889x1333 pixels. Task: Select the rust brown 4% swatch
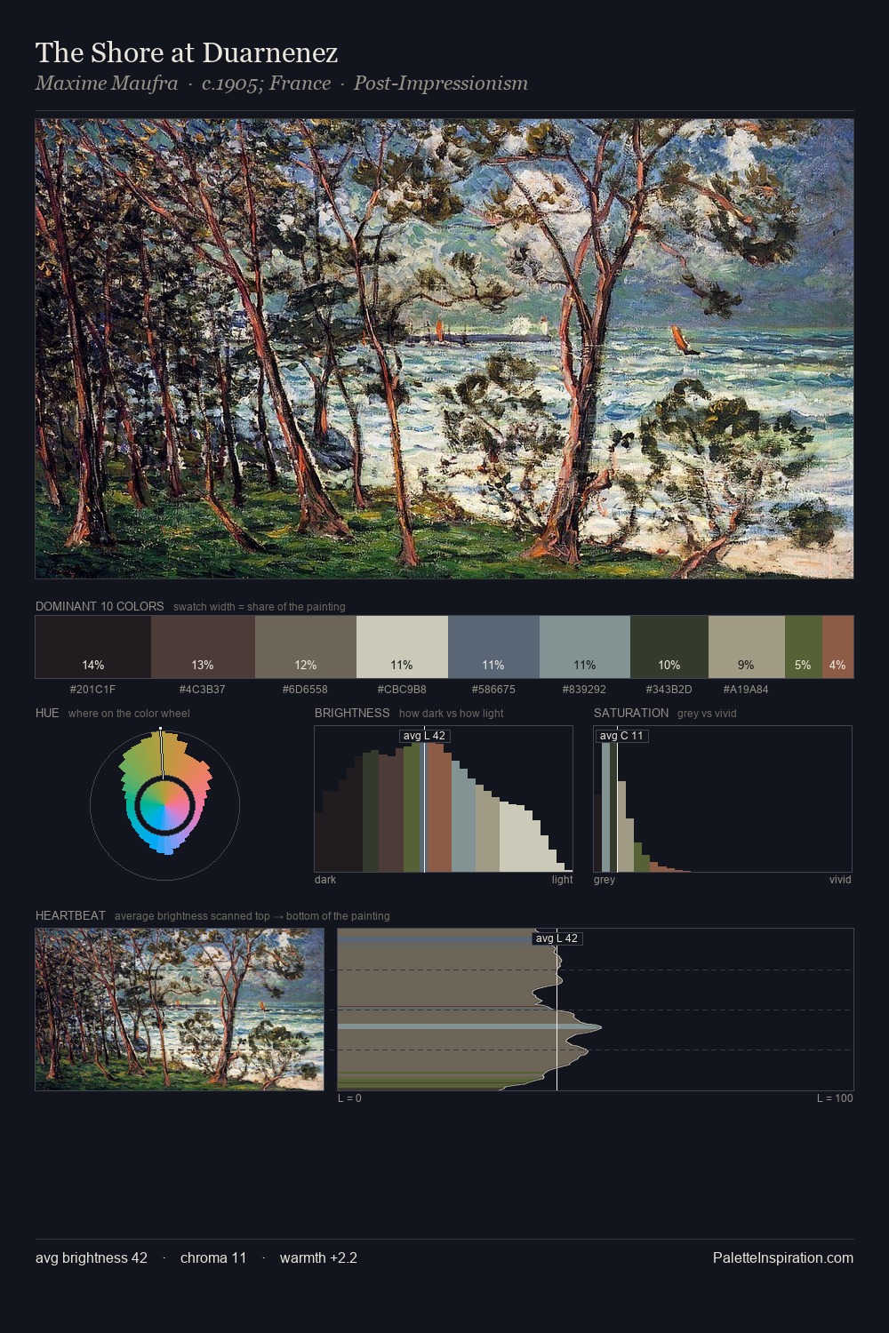(x=837, y=647)
